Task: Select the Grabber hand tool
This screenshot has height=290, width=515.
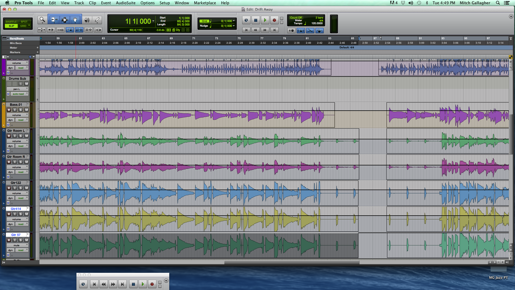Action: coord(75,19)
